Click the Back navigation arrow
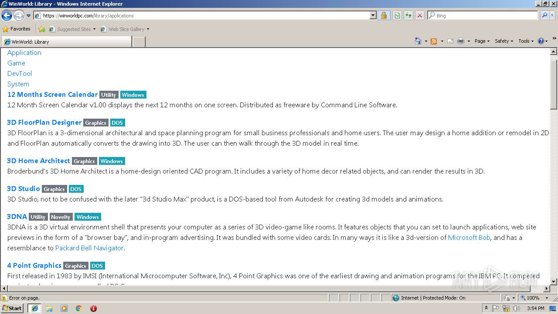558x314 pixels. (7, 16)
